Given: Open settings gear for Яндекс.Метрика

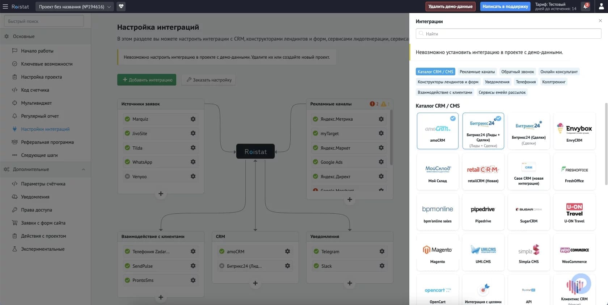Looking at the screenshot, I should pos(381,119).
